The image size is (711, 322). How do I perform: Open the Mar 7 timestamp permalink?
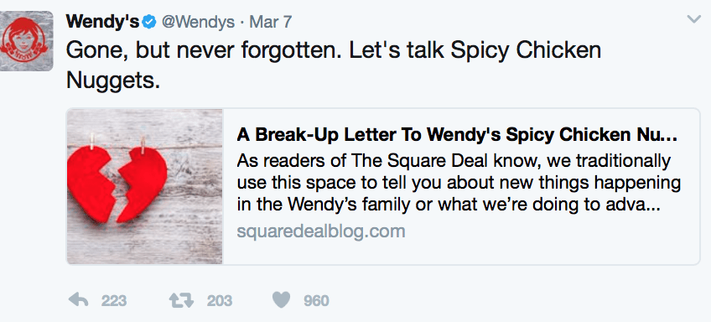click(x=271, y=22)
